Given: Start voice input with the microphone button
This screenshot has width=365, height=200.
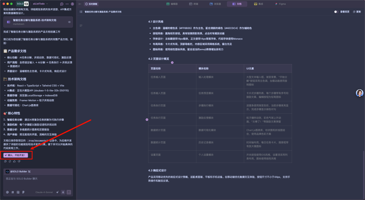Looking at the screenshot, I should click(63, 192).
